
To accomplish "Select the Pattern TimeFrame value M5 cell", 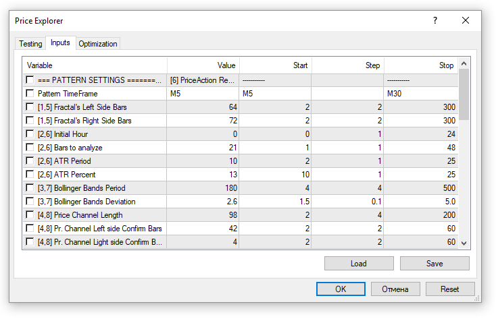I will [x=203, y=94].
